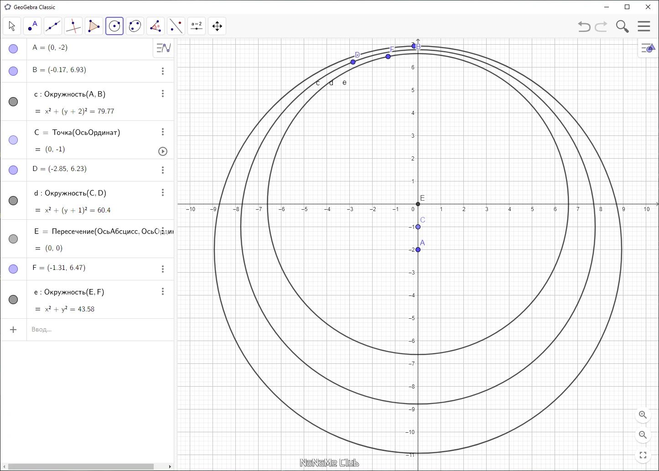The height and width of the screenshot is (471, 659).
Task: Toggle visibility of circle e
Action: point(13,300)
